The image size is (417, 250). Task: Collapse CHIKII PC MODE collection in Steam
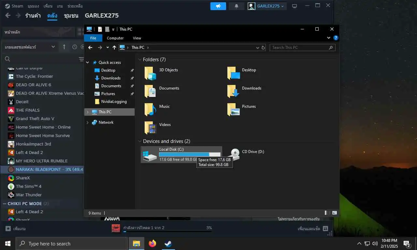(x=5, y=203)
